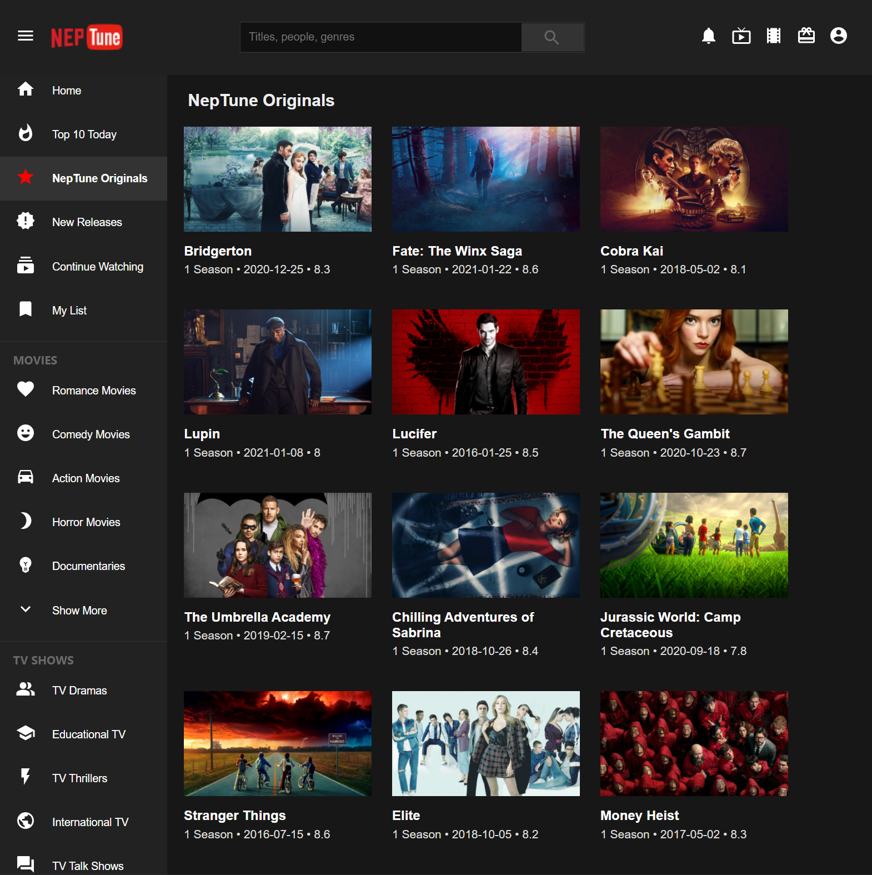Click the lightning bolt TV Thrillers icon
The width and height of the screenshot is (872, 875).
click(26, 777)
